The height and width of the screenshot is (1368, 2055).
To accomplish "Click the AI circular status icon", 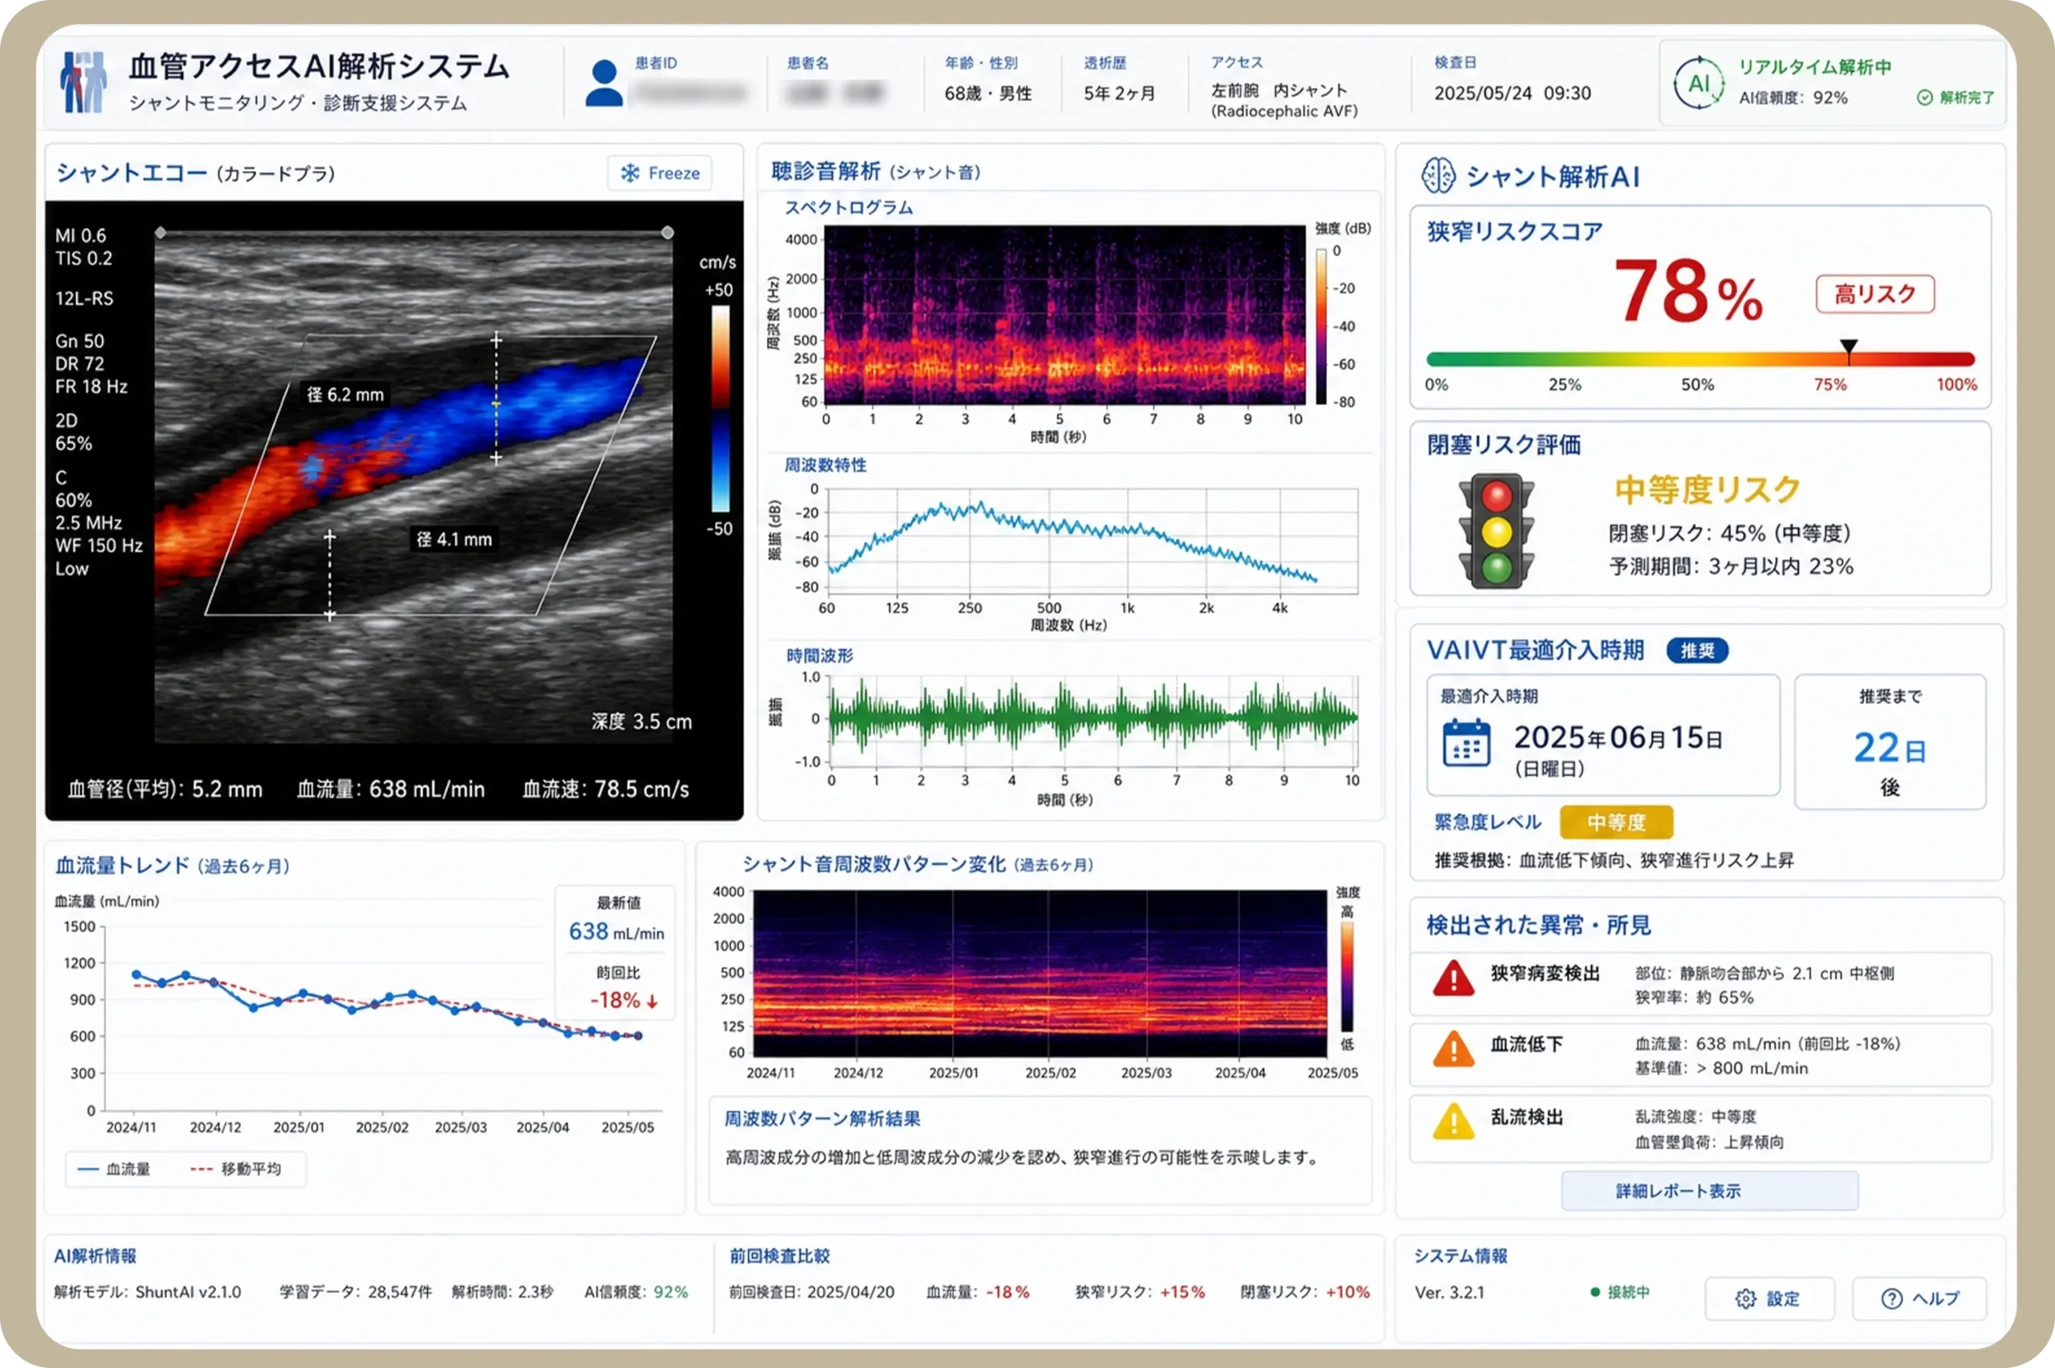I will click(1698, 83).
